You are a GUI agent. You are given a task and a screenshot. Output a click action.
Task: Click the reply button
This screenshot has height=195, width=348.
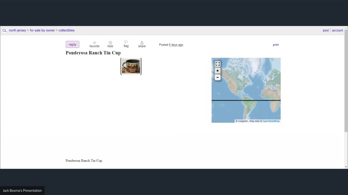72,44
